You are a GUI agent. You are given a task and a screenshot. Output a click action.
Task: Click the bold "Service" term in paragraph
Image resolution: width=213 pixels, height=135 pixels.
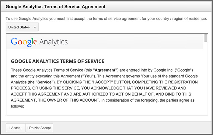click(x=46, y=82)
